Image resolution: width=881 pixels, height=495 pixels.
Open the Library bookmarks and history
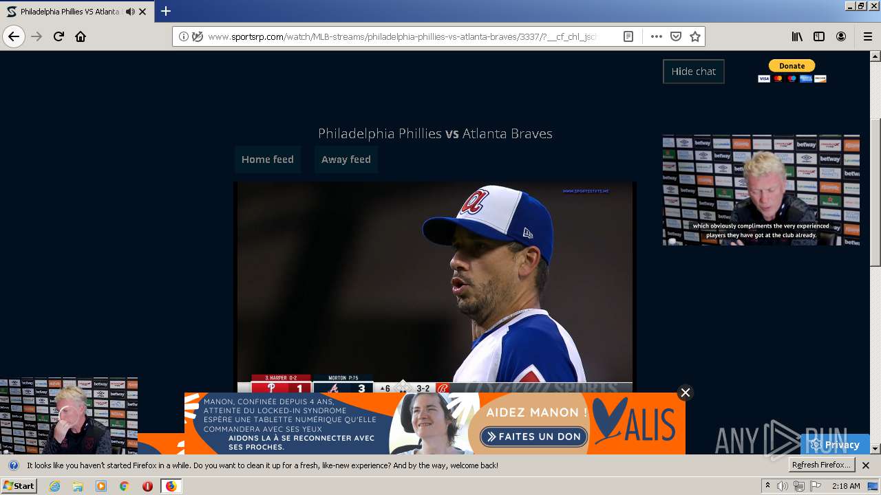797,36
